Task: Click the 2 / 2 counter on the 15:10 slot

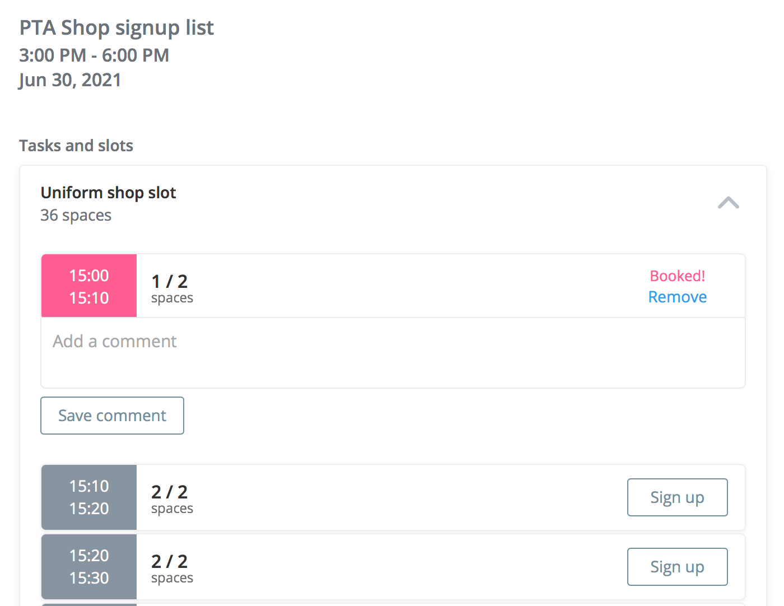Action: (171, 498)
